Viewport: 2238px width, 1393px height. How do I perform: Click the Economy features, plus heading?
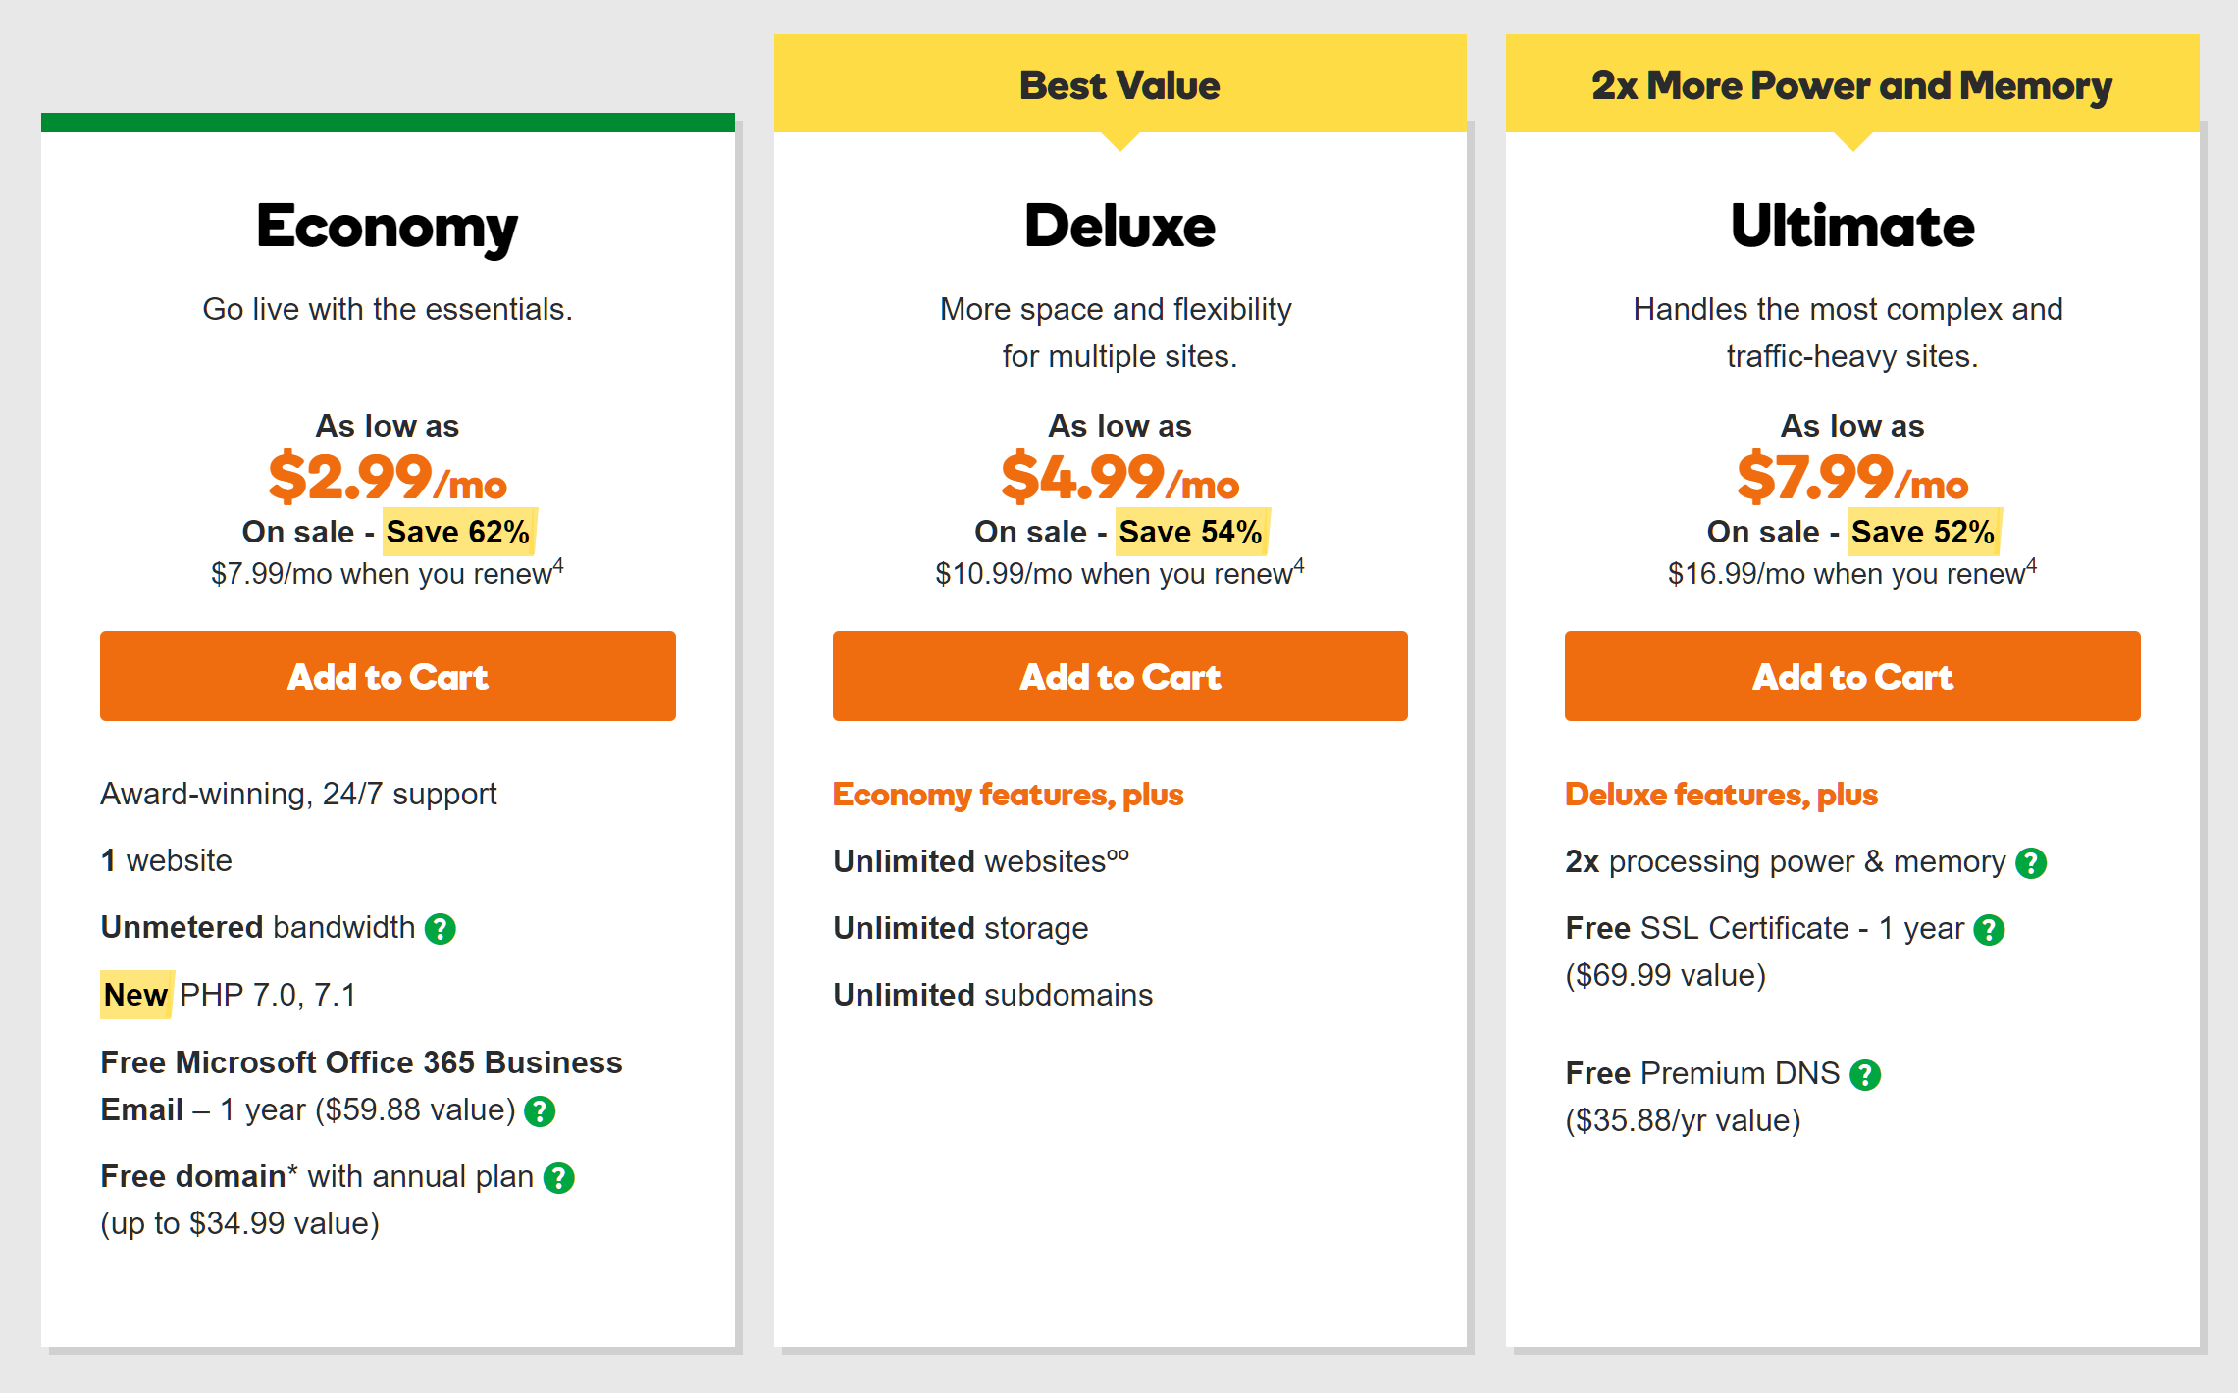(x=1009, y=795)
